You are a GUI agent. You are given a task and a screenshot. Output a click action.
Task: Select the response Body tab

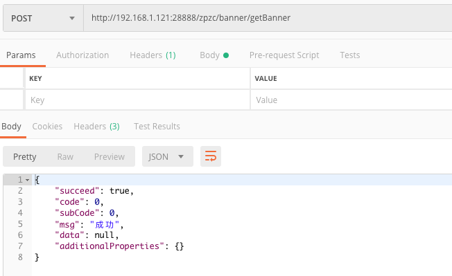click(x=11, y=127)
